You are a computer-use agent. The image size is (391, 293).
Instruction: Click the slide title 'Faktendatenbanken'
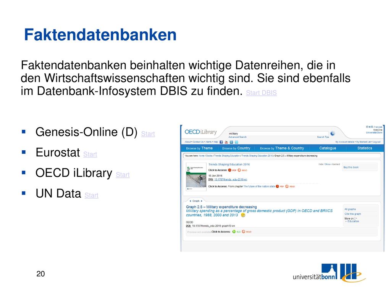100,35
